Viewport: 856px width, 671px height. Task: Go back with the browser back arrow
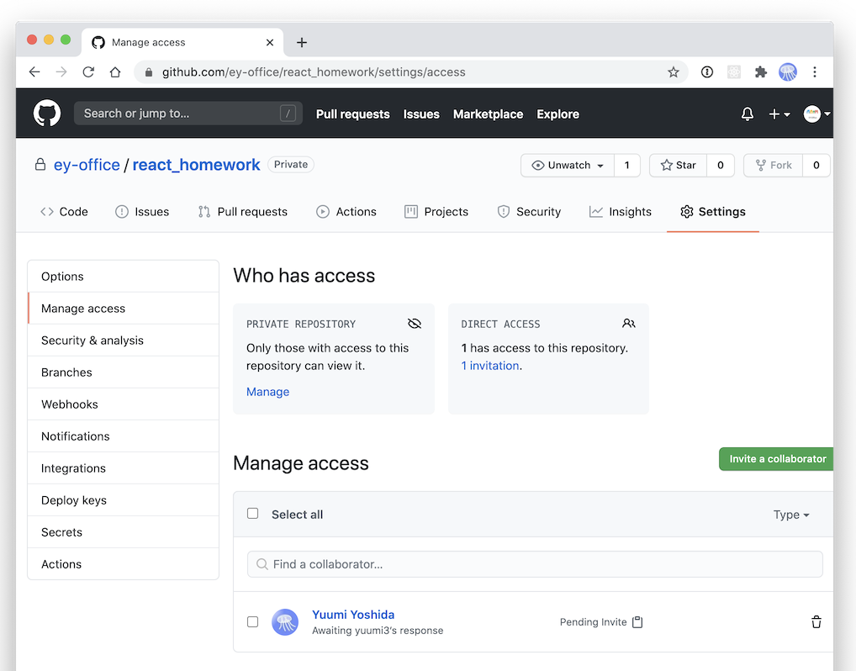click(x=34, y=72)
